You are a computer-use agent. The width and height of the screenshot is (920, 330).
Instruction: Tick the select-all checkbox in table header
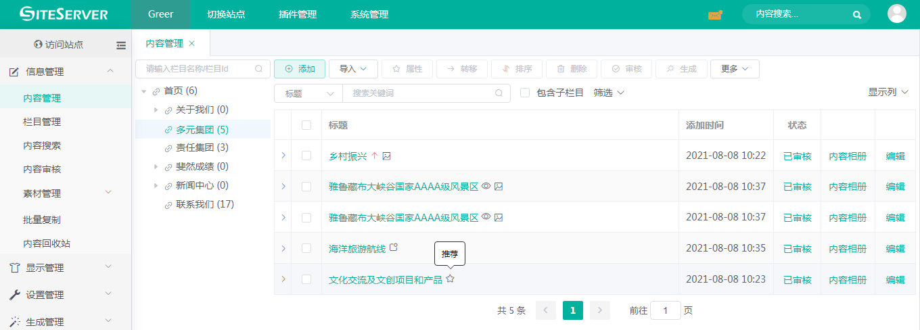point(306,125)
